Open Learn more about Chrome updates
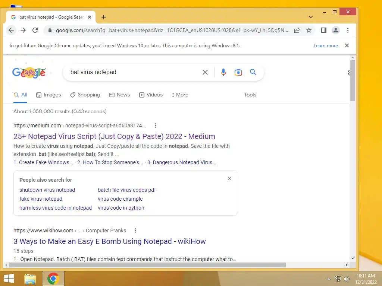This screenshot has width=382, height=286. (326, 46)
